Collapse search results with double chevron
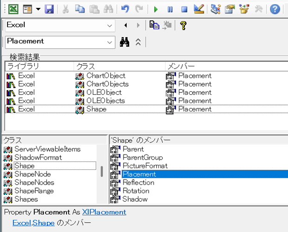288x232 pixels. pyautogui.click(x=138, y=42)
